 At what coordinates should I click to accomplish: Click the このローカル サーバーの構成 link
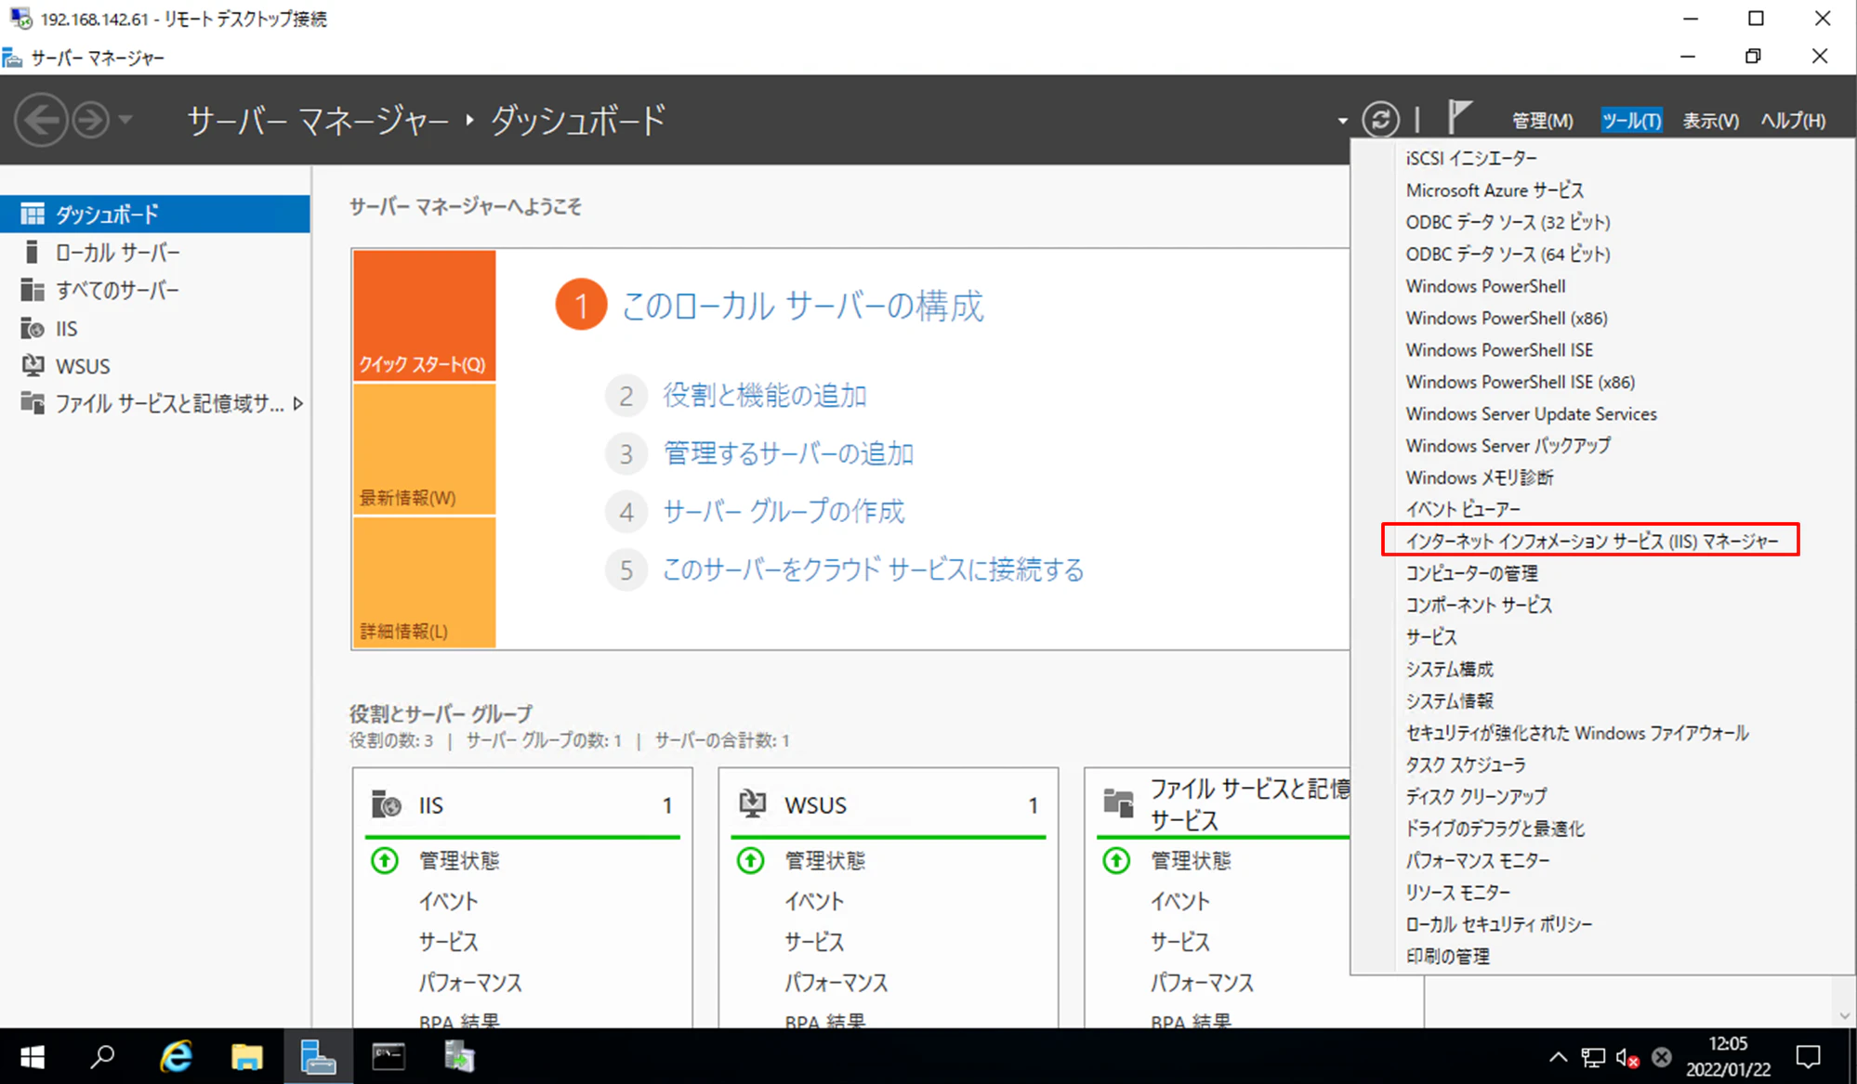click(802, 306)
